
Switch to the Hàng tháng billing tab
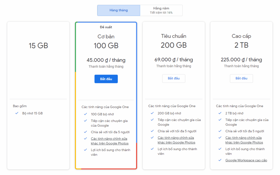pos(119,10)
